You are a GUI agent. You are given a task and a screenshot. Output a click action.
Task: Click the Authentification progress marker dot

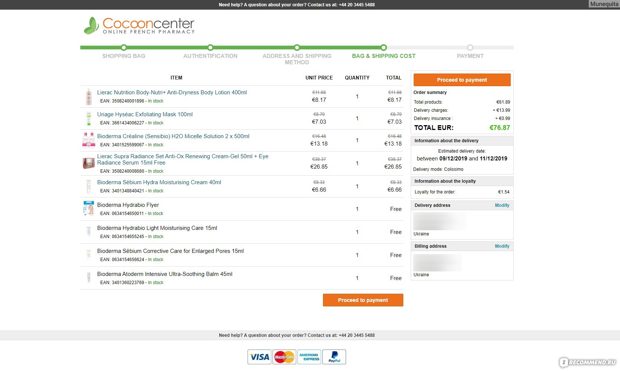pos(210,48)
